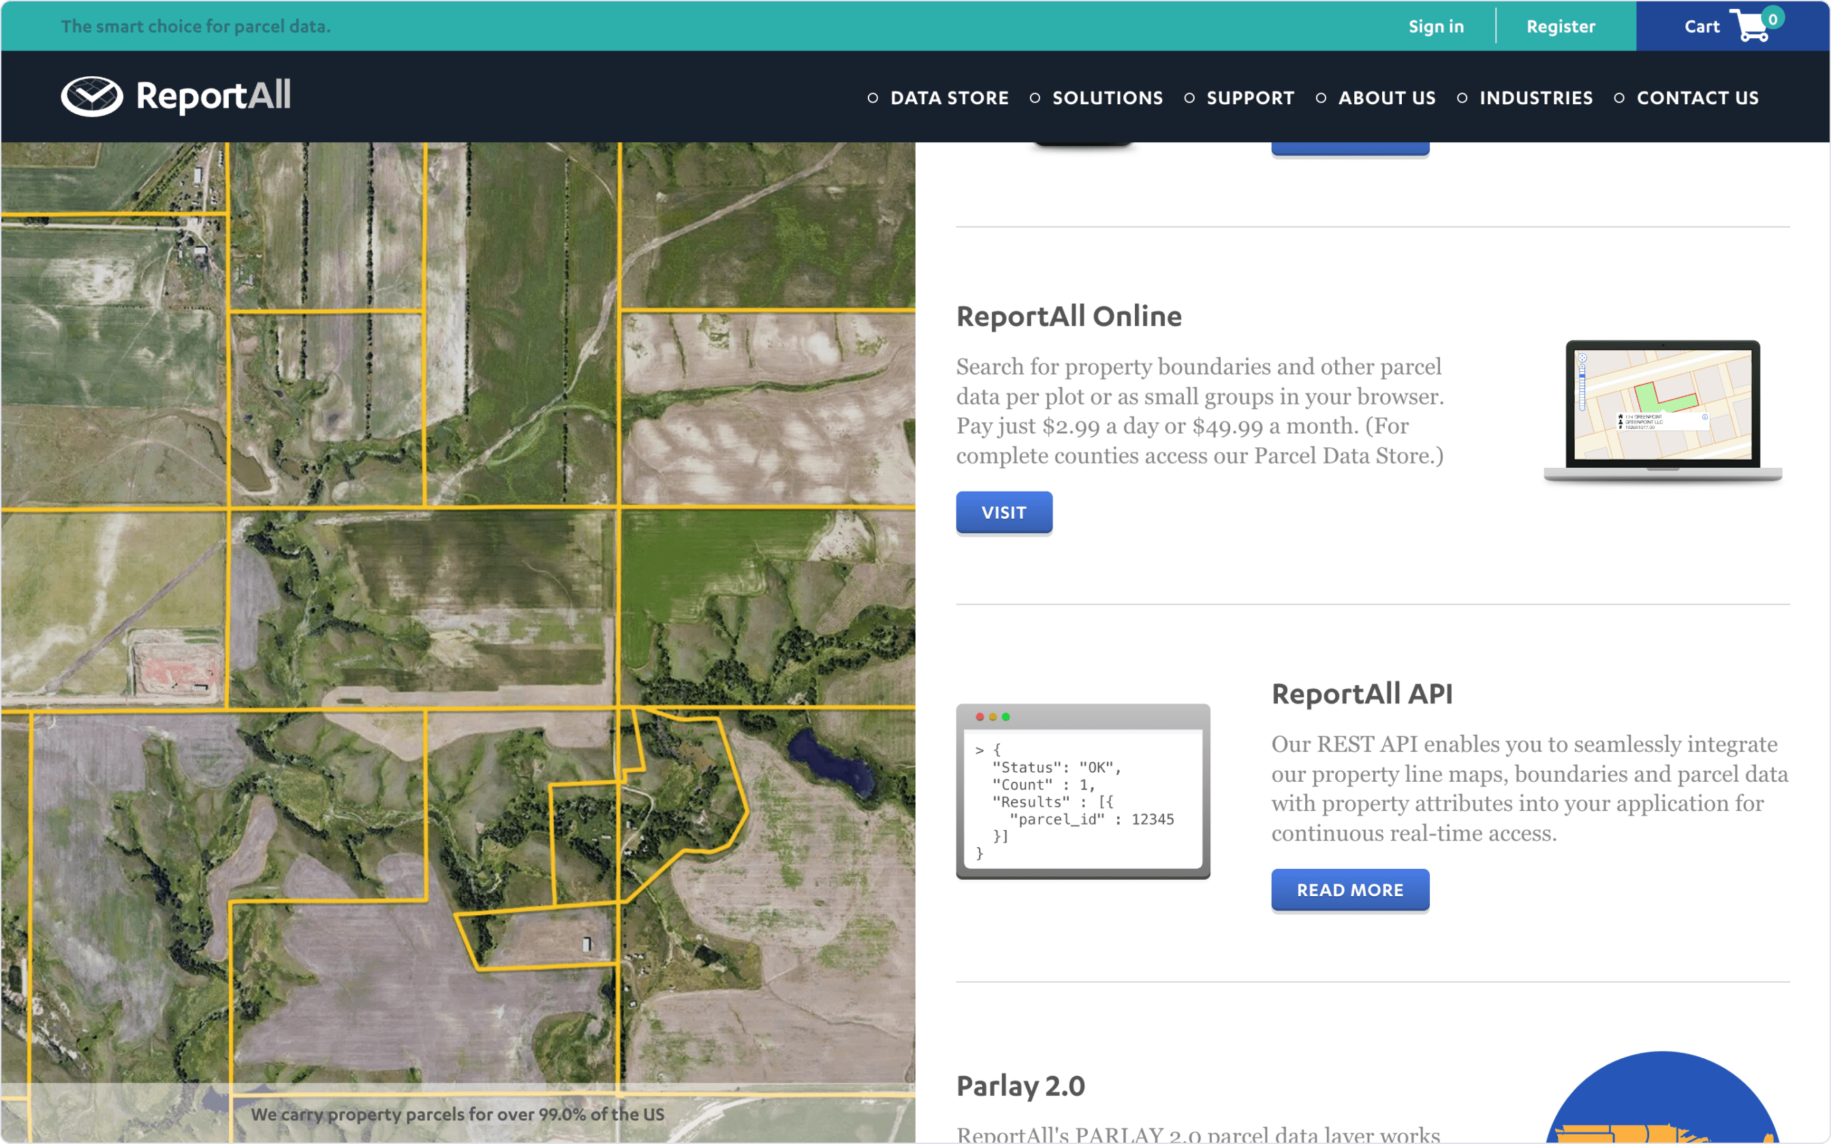Click the aerial parcel map image
Screen dimensions: 1831x1144
[x=458, y=605]
